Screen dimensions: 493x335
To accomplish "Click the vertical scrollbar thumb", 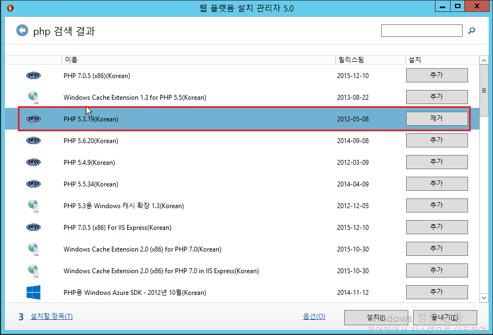I will coord(484,91).
